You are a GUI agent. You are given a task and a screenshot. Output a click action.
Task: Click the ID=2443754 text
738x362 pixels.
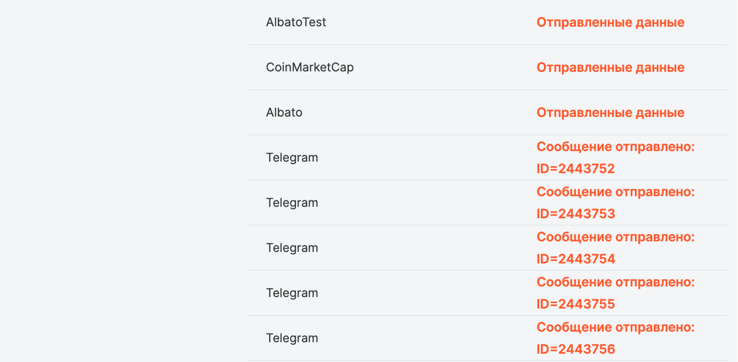[576, 259]
